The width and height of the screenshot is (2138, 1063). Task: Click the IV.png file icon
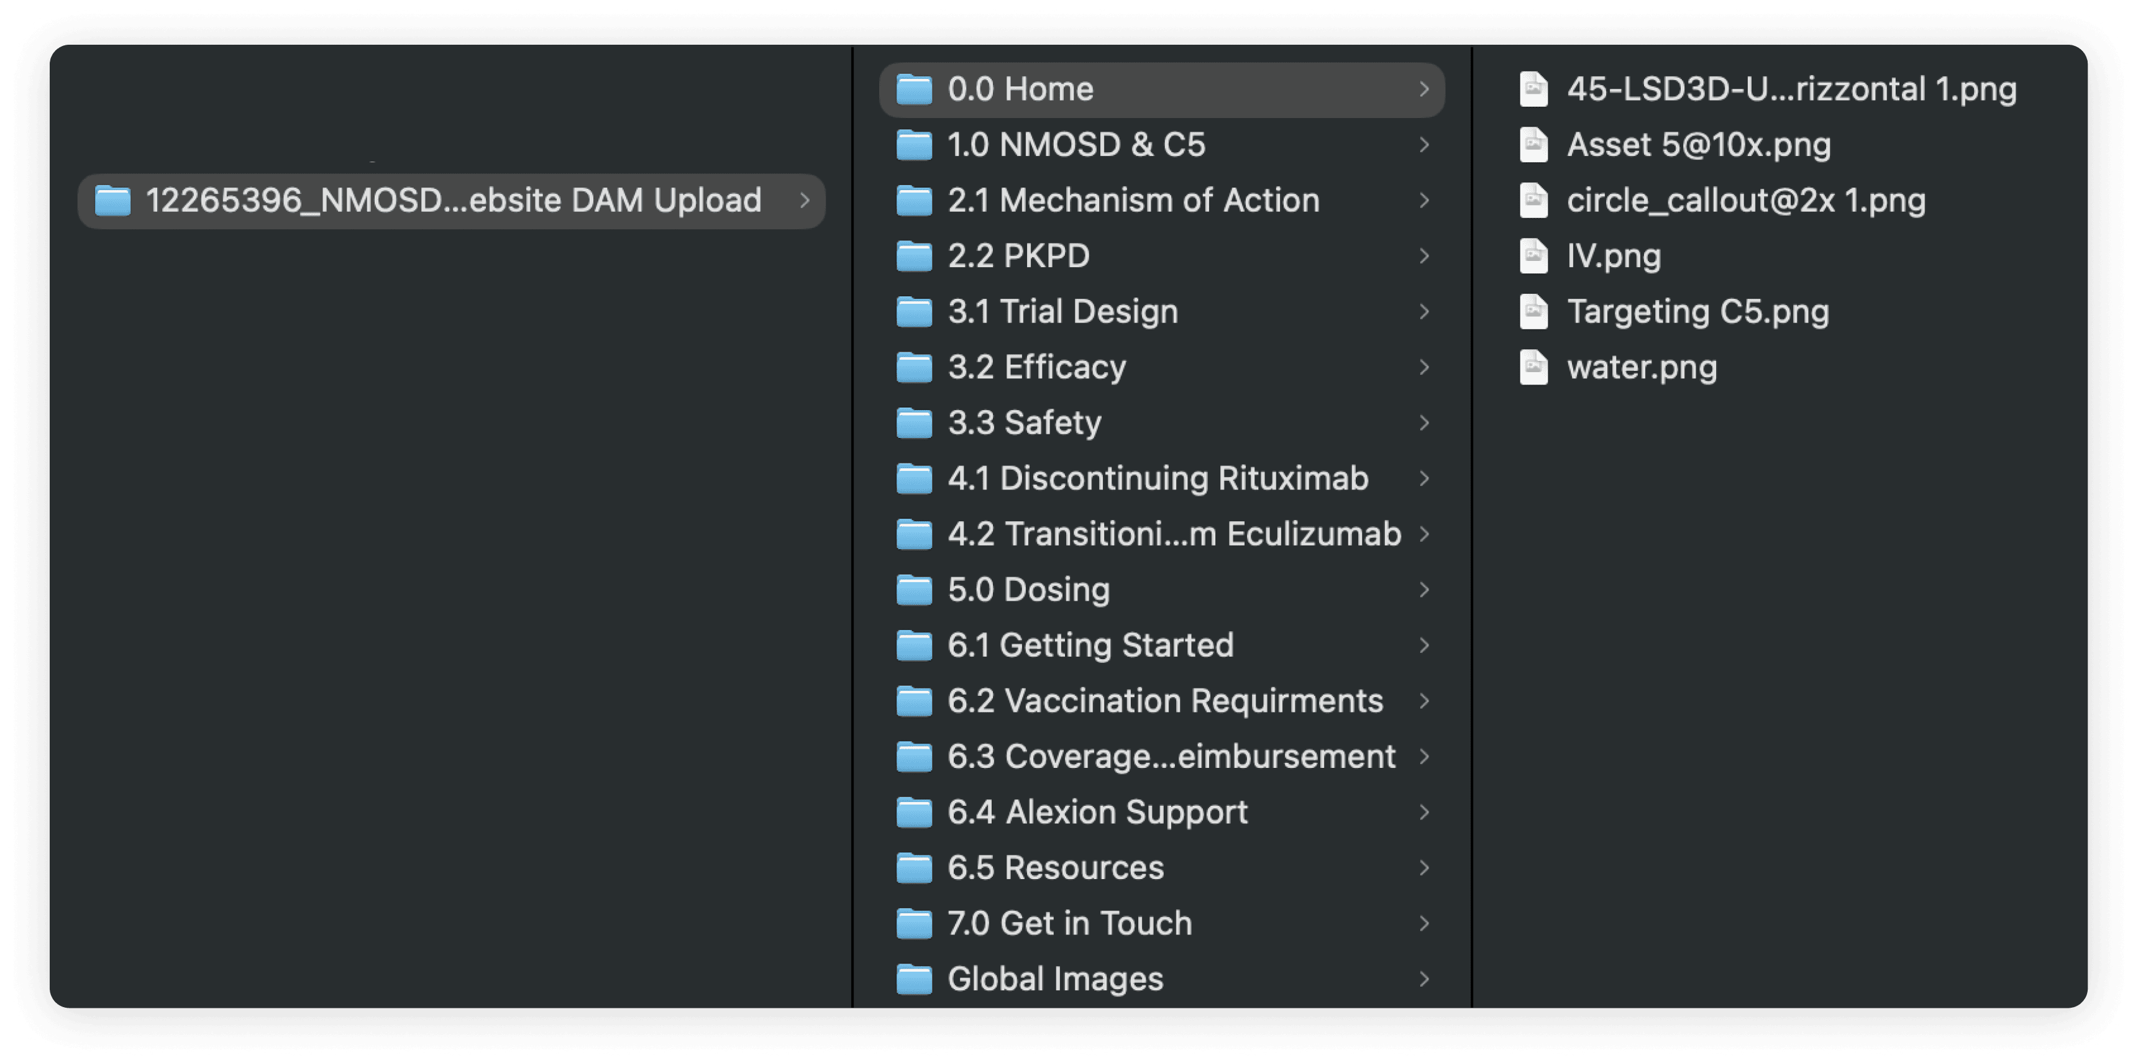(x=1533, y=255)
